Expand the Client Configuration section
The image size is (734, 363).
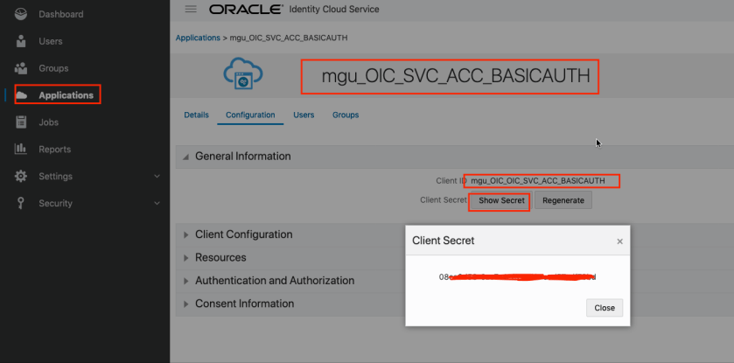point(185,235)
